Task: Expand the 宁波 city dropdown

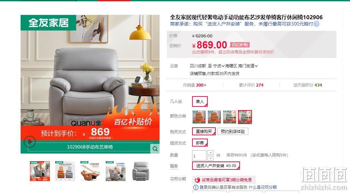Action: [219, 66]
